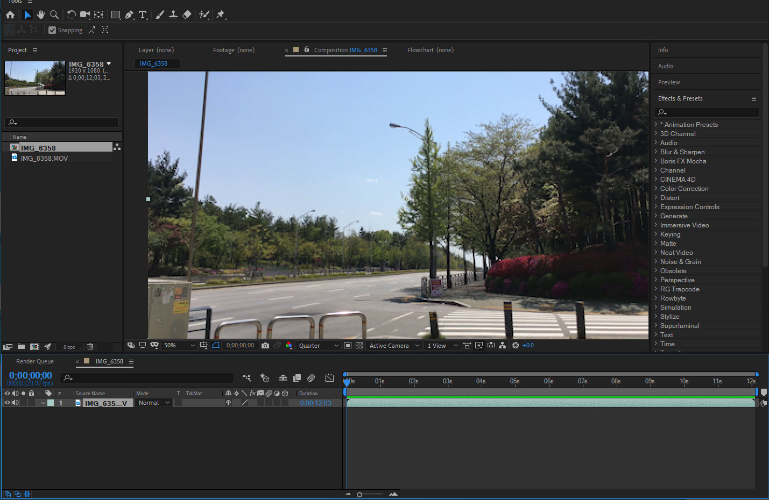Switch to the Flowchart (none) tab
This screenshot has width=769, height=500.
point(431,50)
